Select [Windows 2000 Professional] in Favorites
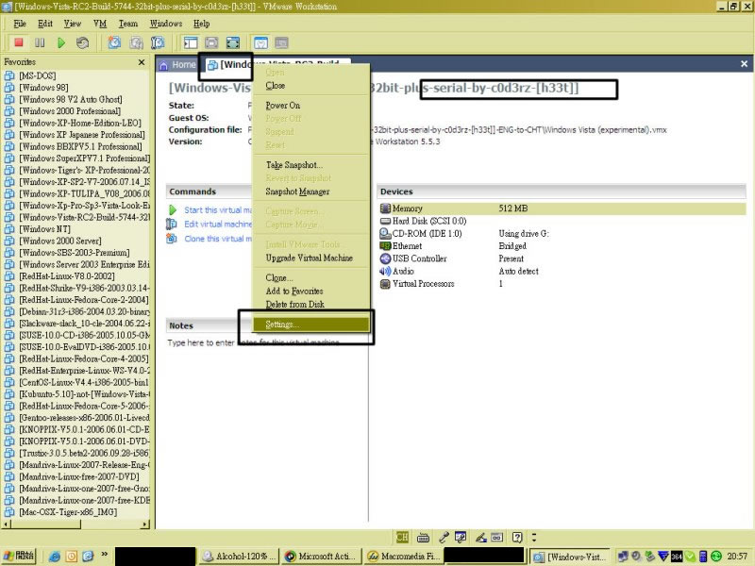Image resolution: width=755 pixels, height=566 pixels. coord(70,111)
